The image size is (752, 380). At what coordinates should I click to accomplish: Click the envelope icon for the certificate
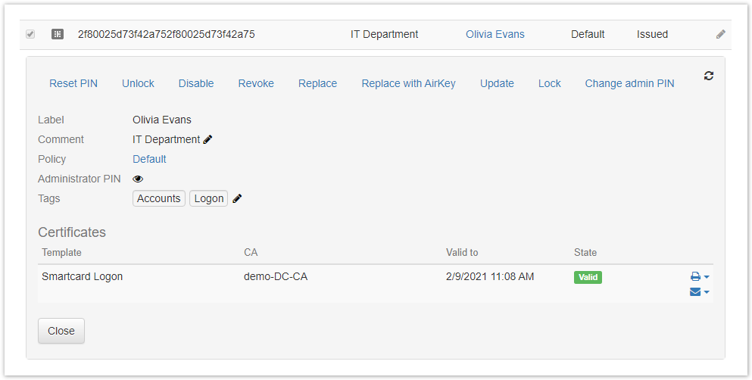[695, 292]
